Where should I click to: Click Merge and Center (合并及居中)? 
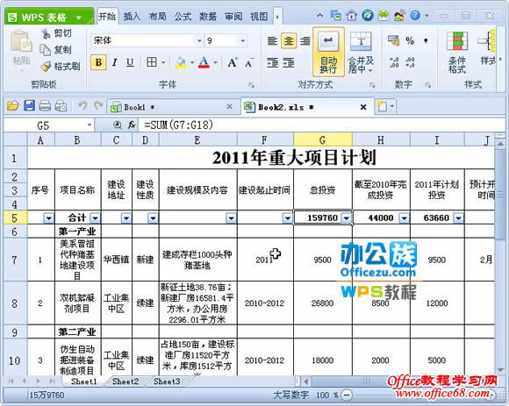pyautogui.click(x=361, y=53)
